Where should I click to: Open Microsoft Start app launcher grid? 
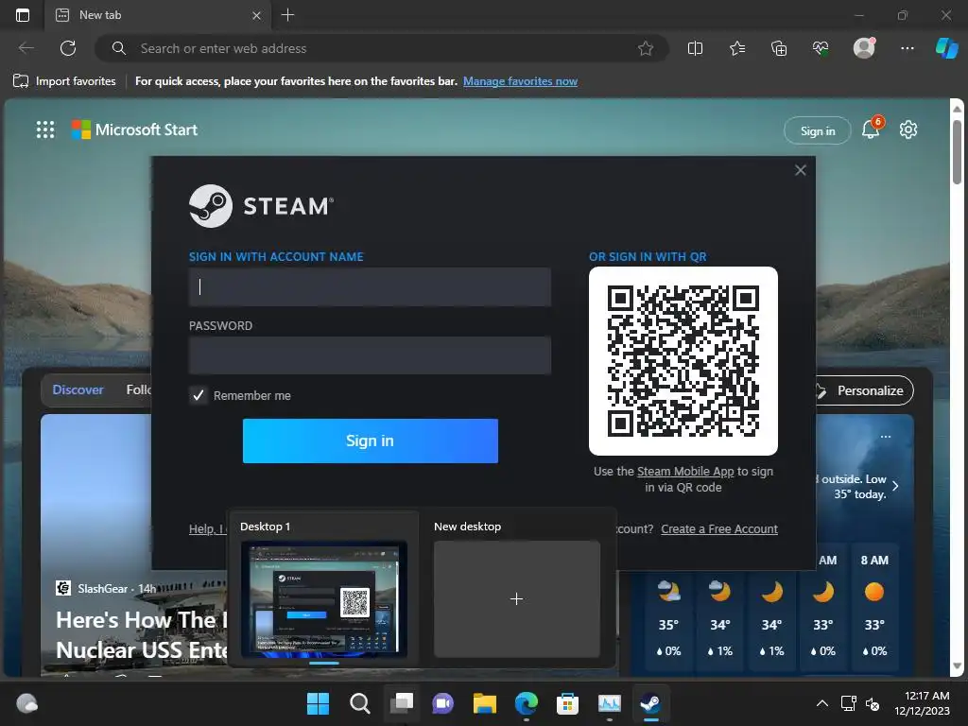click(x=45, y=130)
